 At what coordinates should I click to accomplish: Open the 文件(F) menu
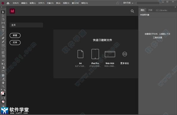point(15,3)
